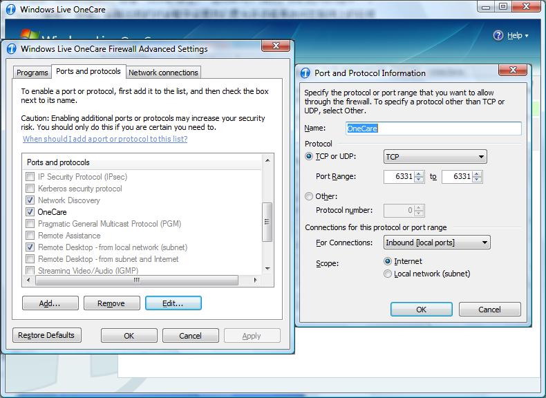Click the ending Port Range field 6331
The width and height of the screenshot is (546, 398).
(x=458, y=176)
